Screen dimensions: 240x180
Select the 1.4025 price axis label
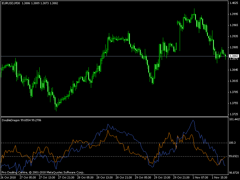[234, 3]
